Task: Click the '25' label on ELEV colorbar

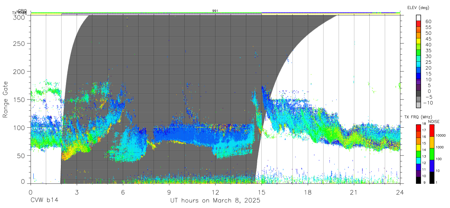Action: tap(428, 62)
